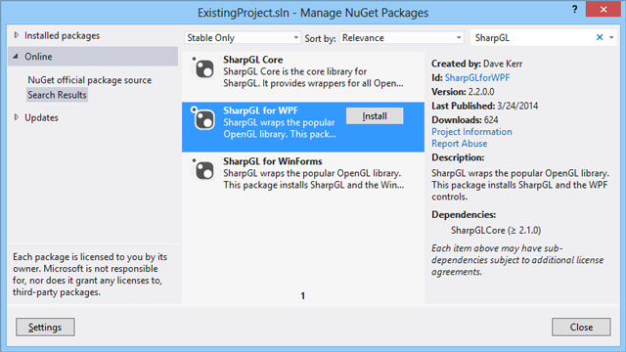Select Search Results in the tree

tap(57, 95)
